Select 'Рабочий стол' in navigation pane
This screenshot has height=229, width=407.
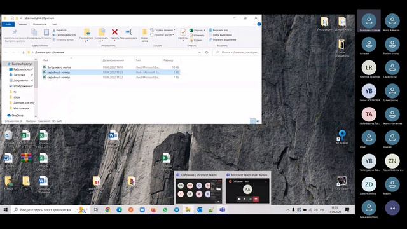[x=22, y=69]
